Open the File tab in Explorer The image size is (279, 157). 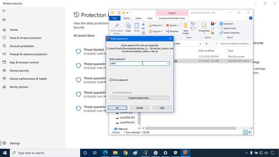point(115,18)
